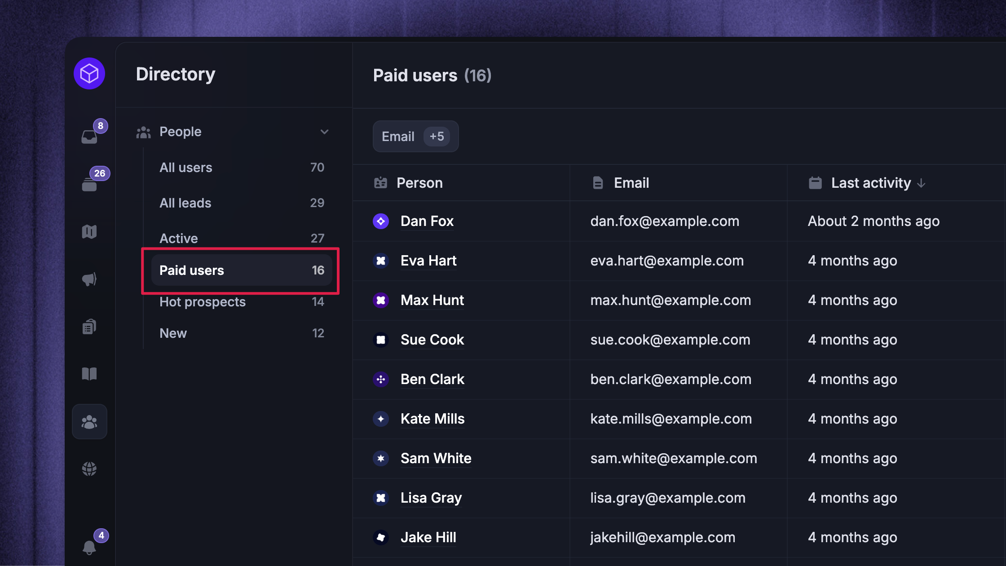Click the Email column document icon
Image resolution: width=1006 pixels, height=566 pixels.
pos(598,183)
